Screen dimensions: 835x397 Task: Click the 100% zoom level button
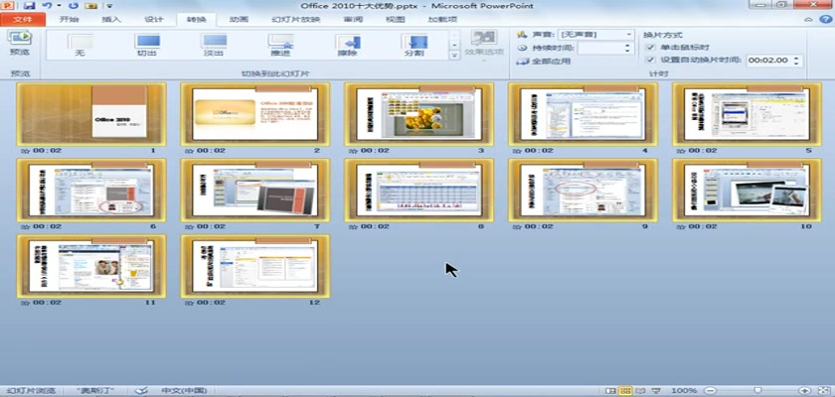(x=684, y=391)
